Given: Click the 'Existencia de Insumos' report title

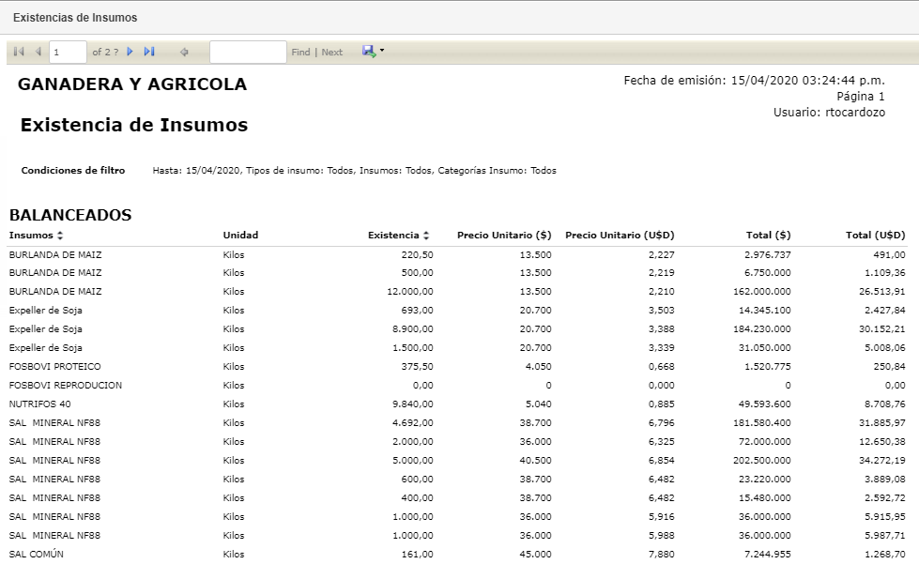Looking at the screenshot, I should coord(134,125).
